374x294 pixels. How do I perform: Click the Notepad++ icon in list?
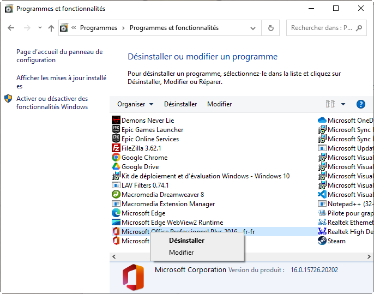322,203
